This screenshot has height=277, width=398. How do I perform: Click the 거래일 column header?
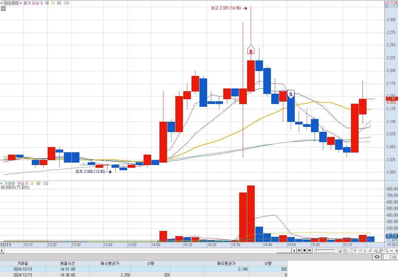(x=23, y=263)
